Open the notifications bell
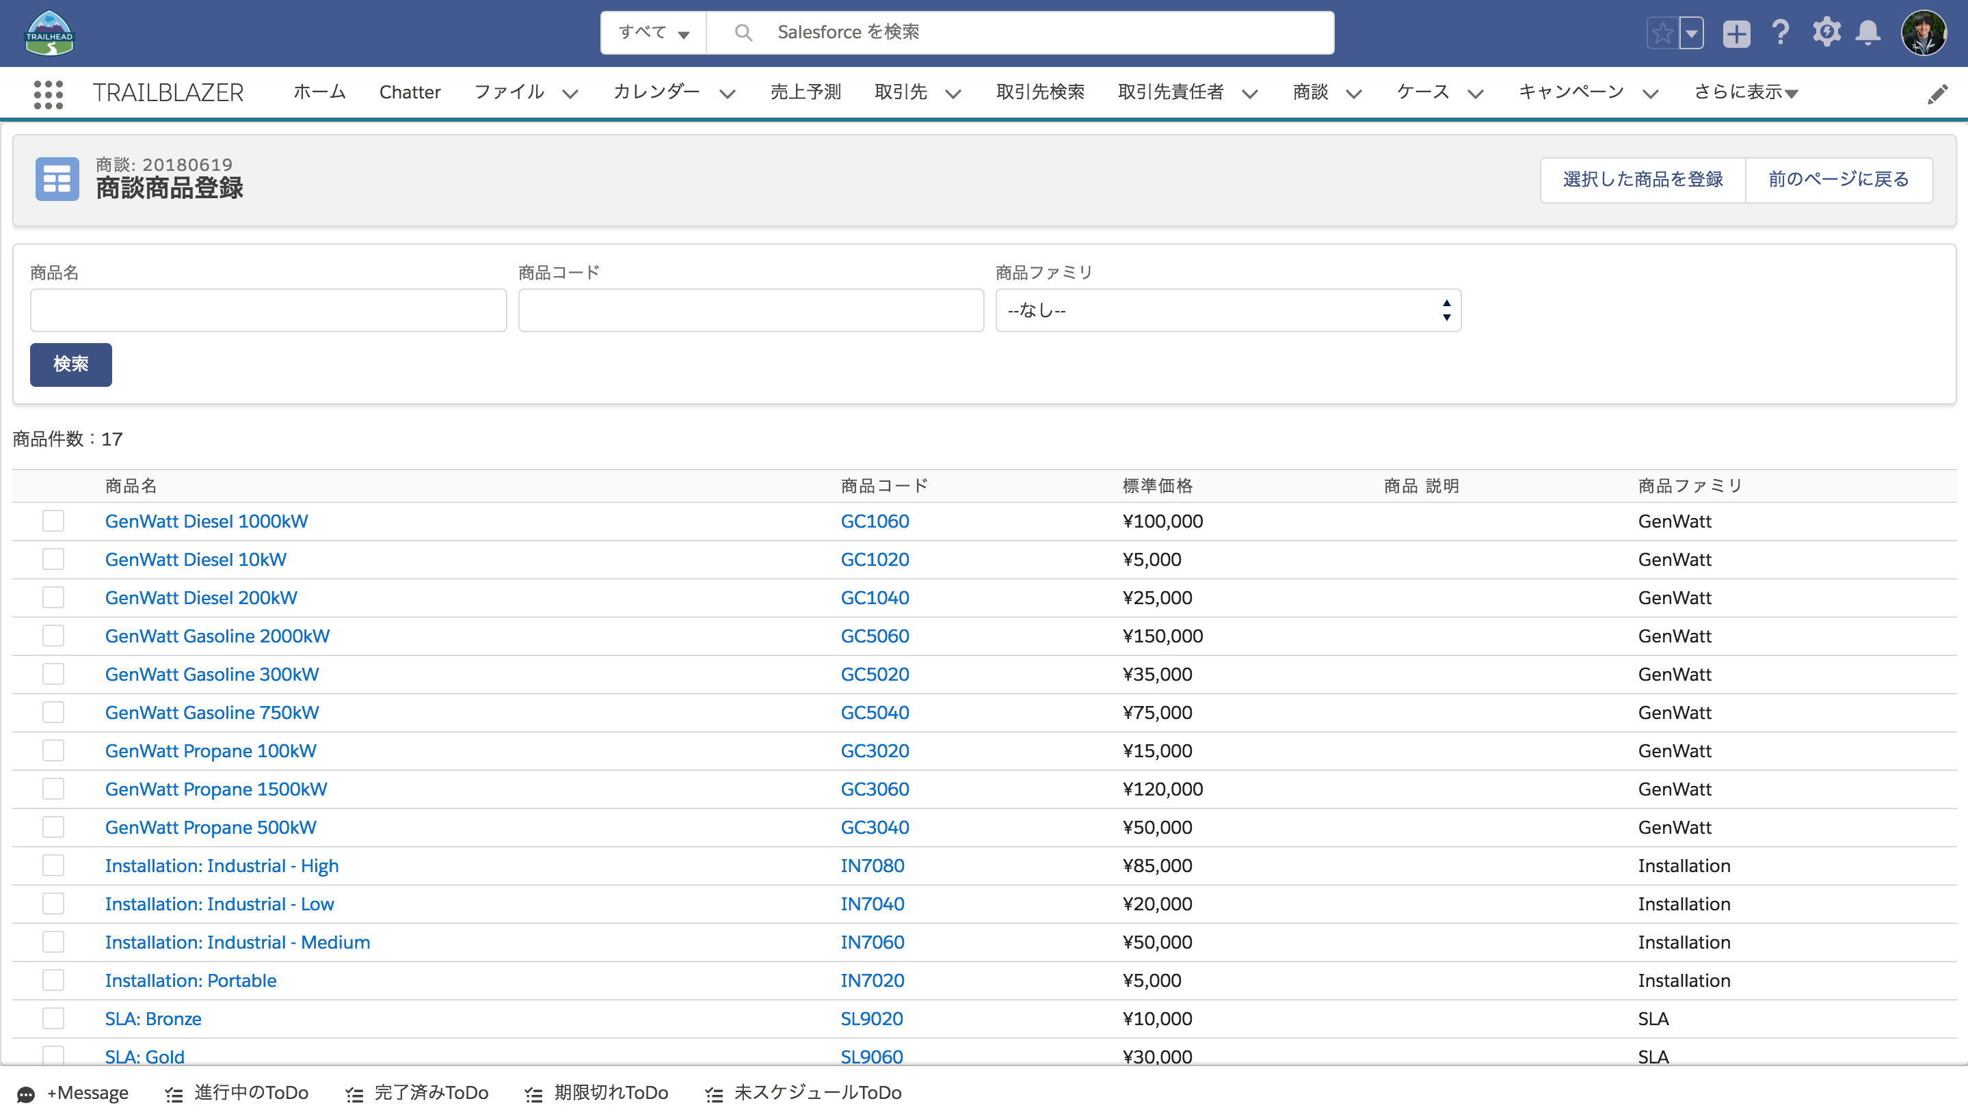 click(x=1867, y=33)
